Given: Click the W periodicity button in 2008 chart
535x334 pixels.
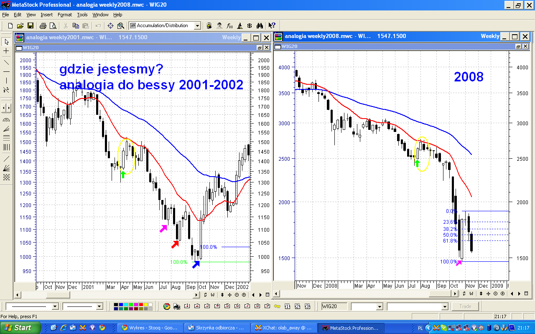Looking at the screenshot, I should point(471,294).
